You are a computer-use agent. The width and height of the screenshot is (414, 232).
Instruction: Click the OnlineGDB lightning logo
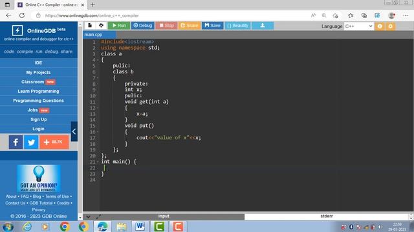(17, 30)
